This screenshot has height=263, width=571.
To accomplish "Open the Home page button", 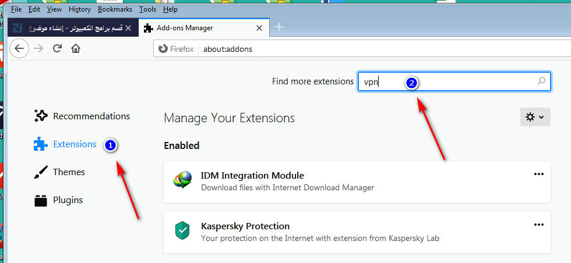I will click(76, 48).
